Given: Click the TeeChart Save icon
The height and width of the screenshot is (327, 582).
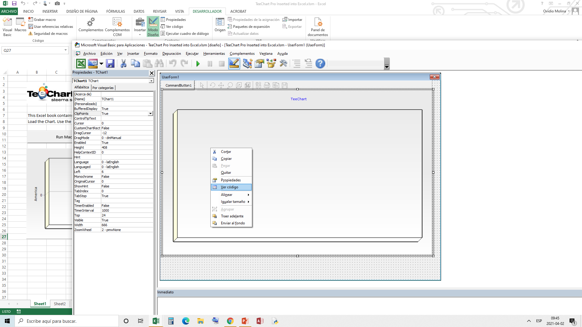Looking at the screenshot, I should click(285, 85).
